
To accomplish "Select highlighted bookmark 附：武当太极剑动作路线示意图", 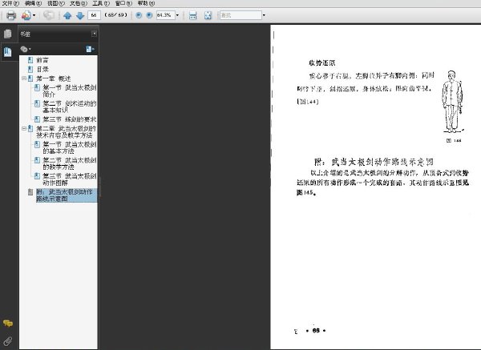I will click(67, 195).
